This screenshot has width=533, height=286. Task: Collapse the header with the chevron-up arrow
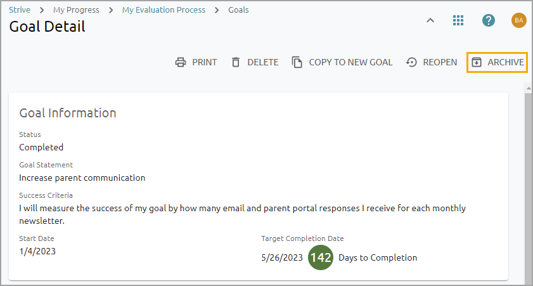click(x=430, y=20)
